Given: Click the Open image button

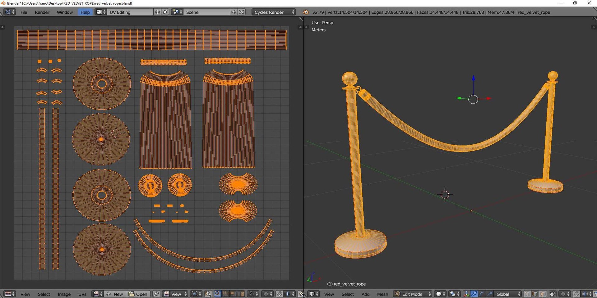Looking at the screenshot, I should pos(139,294).
